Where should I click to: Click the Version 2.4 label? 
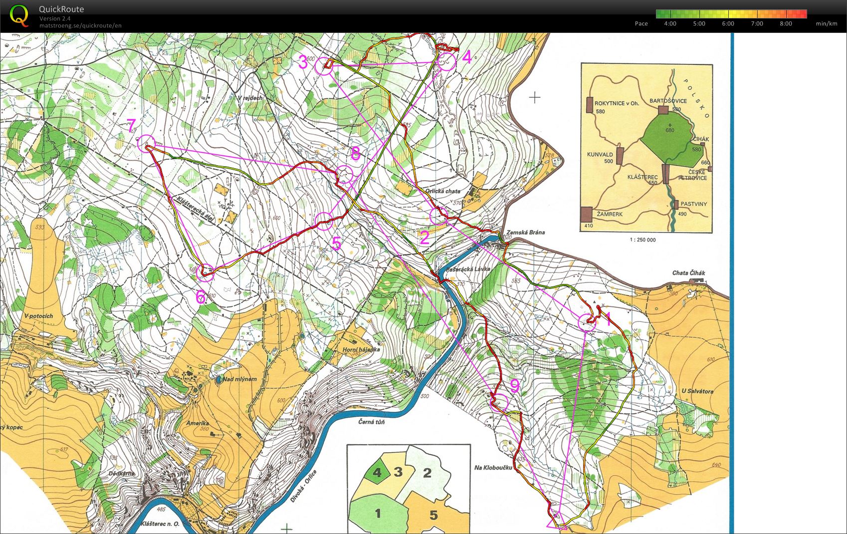tap(54, 18)
